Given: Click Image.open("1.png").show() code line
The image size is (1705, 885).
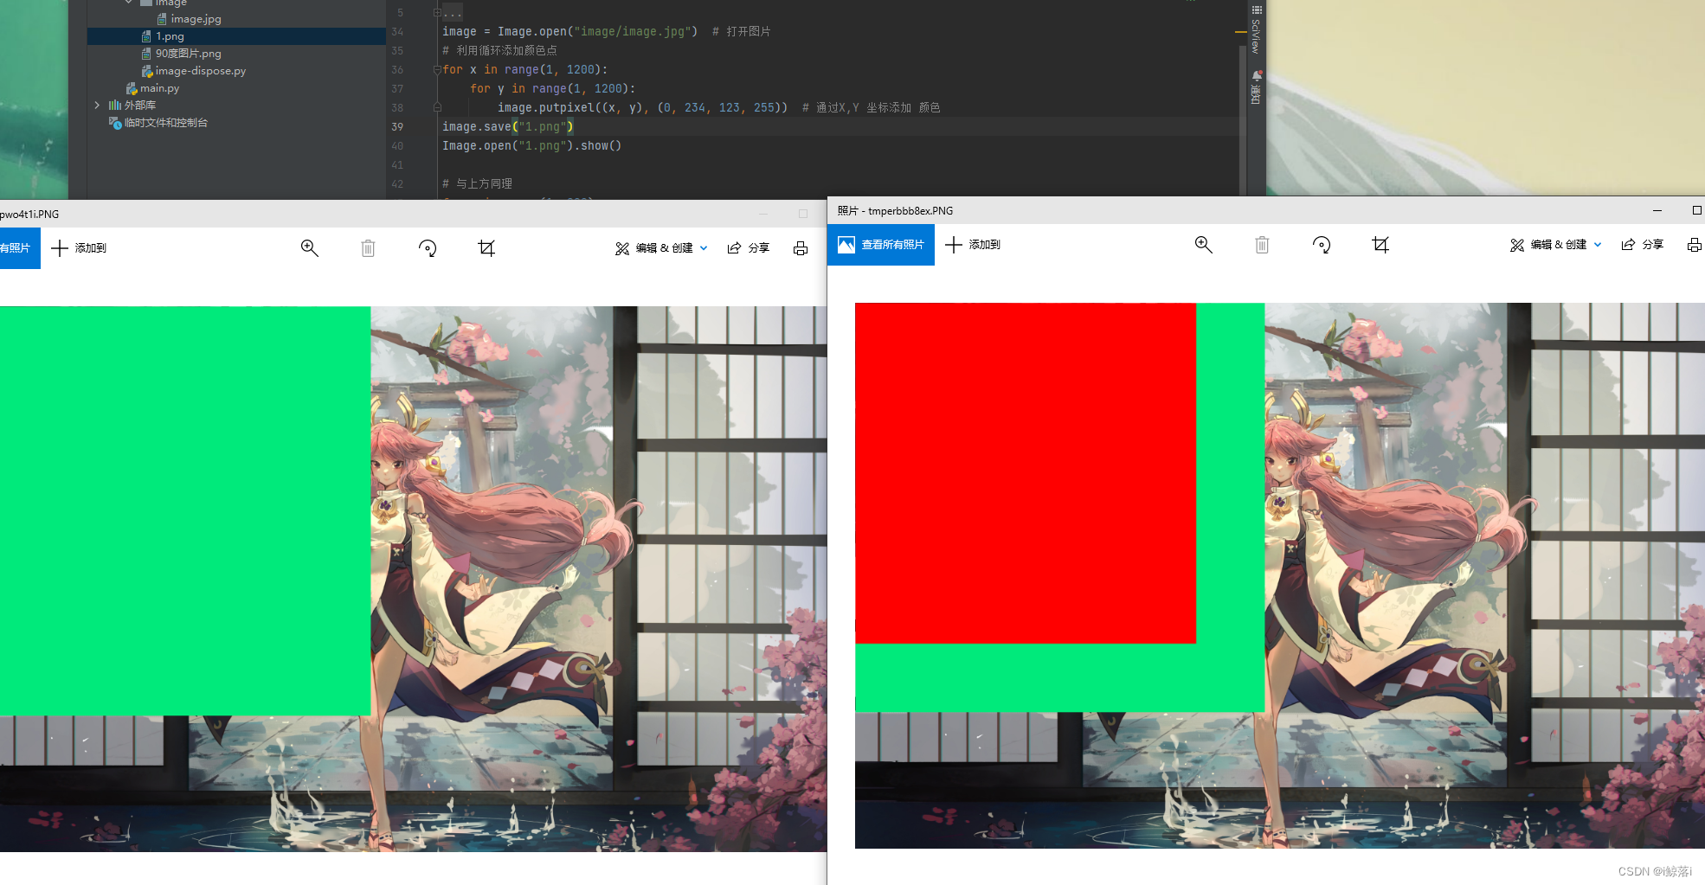Looking at the screenshot, I should [532, 146].
